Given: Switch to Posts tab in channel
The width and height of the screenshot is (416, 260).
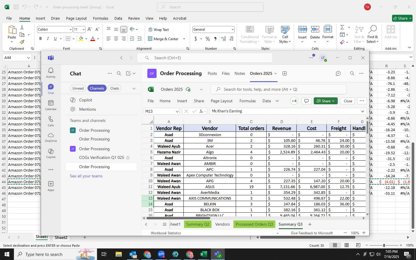Looking at the screenshot, I should point(212,73).
